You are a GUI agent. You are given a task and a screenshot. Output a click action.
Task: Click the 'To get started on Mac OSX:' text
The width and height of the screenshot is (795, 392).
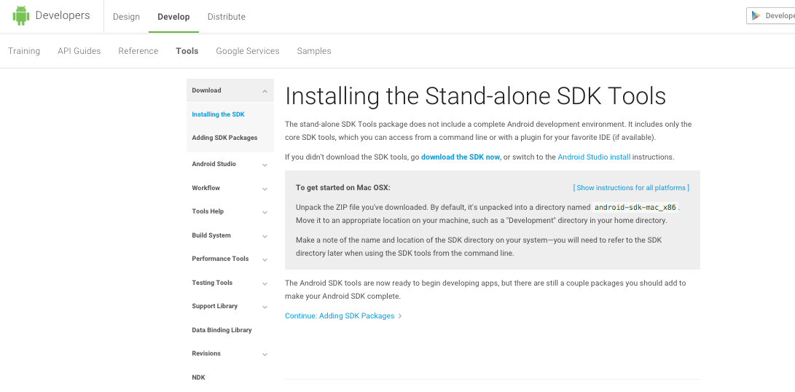click(x=343, y=188)
